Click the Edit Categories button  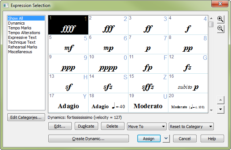pos(26,117)
